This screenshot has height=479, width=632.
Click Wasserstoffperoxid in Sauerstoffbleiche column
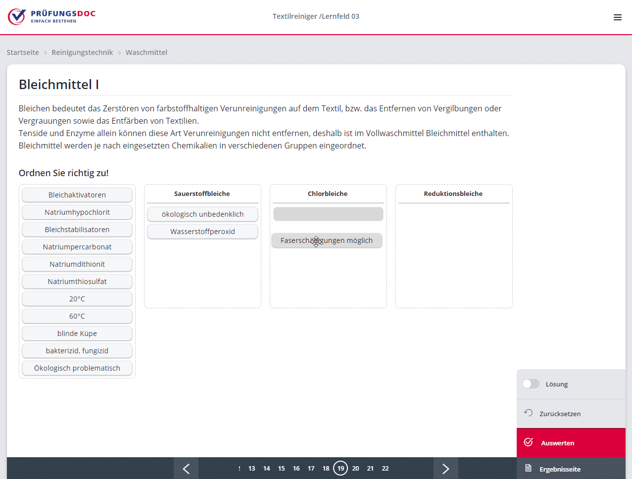[x=202, y=232]
